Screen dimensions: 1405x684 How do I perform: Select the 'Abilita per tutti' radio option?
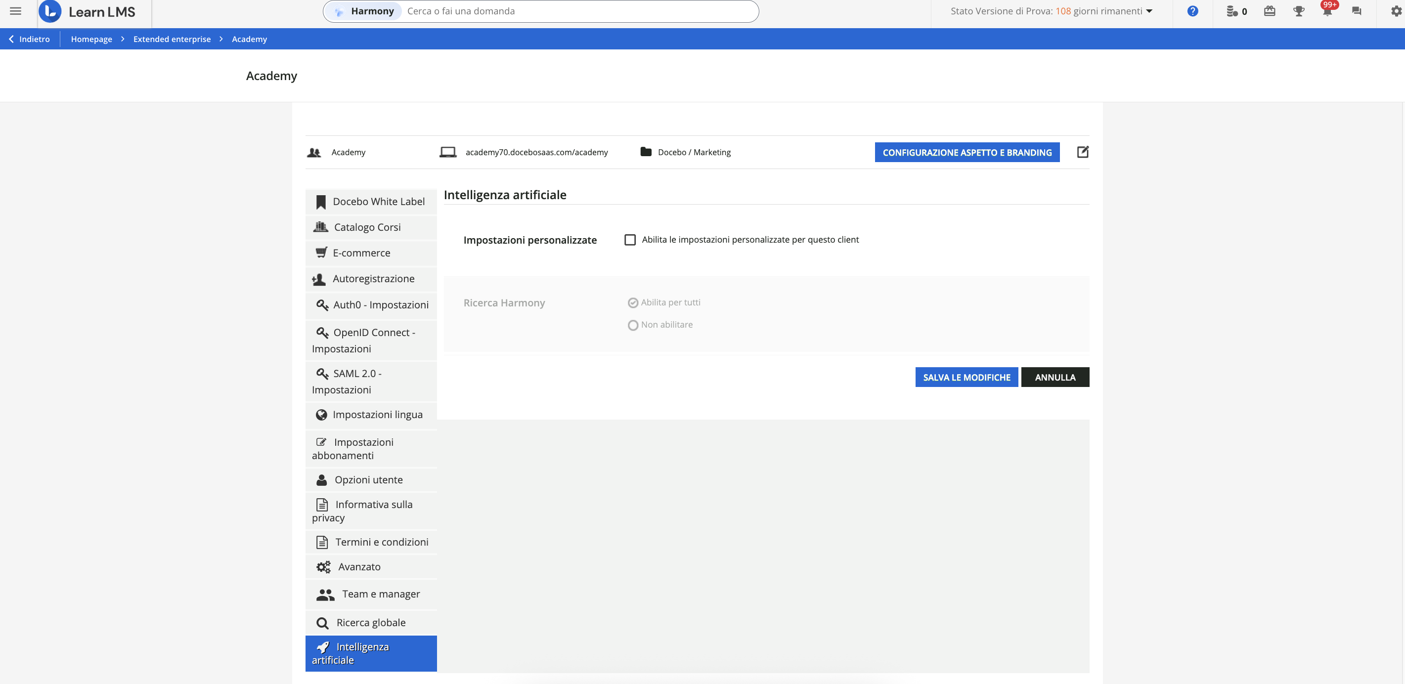pyautogui.click(x=633, y=303)
